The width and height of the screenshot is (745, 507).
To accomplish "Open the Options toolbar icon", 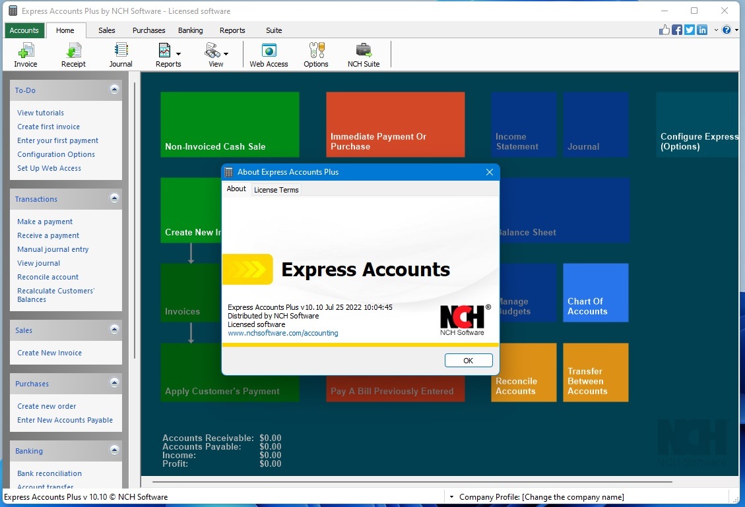I will pyautogui.click(x=316, y=55).
